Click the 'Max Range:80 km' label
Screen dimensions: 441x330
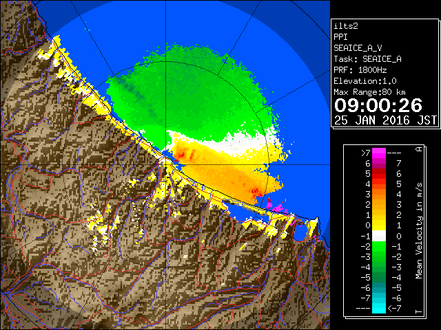[369, 92]
